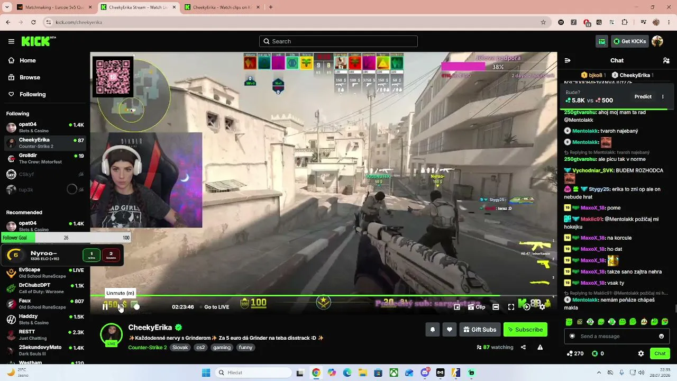The width and height of the screenshot is (677, 381).
Task: Subscribe to CheekyErika
Action: point(525,330)
